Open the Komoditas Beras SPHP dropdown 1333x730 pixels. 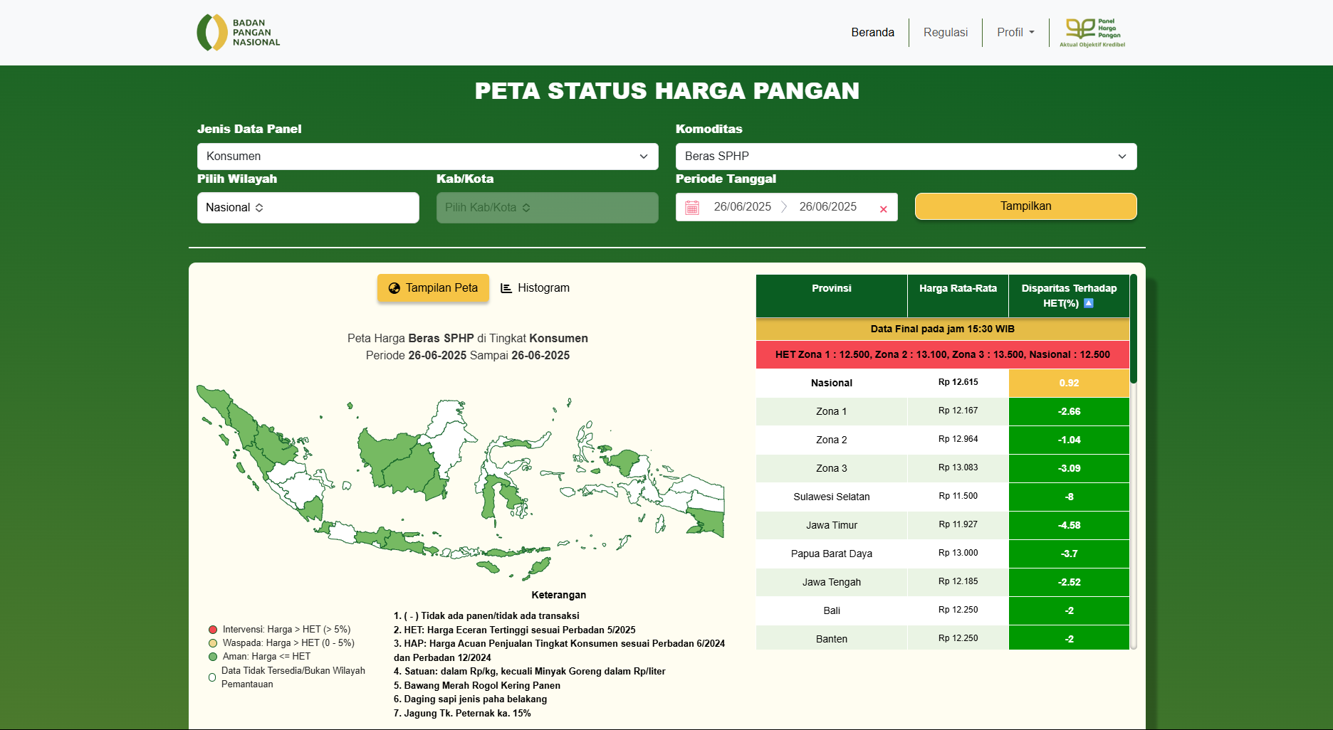point(906,157)
